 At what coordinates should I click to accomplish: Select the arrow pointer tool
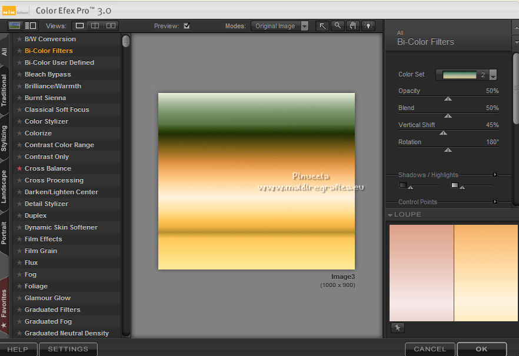(x=322, y=26)
